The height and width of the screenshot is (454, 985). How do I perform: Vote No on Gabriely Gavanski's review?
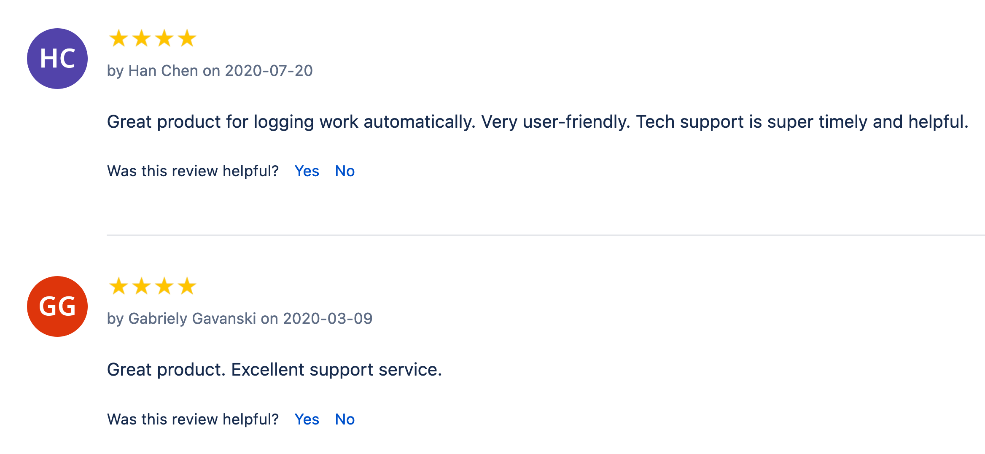coord(344,419)
